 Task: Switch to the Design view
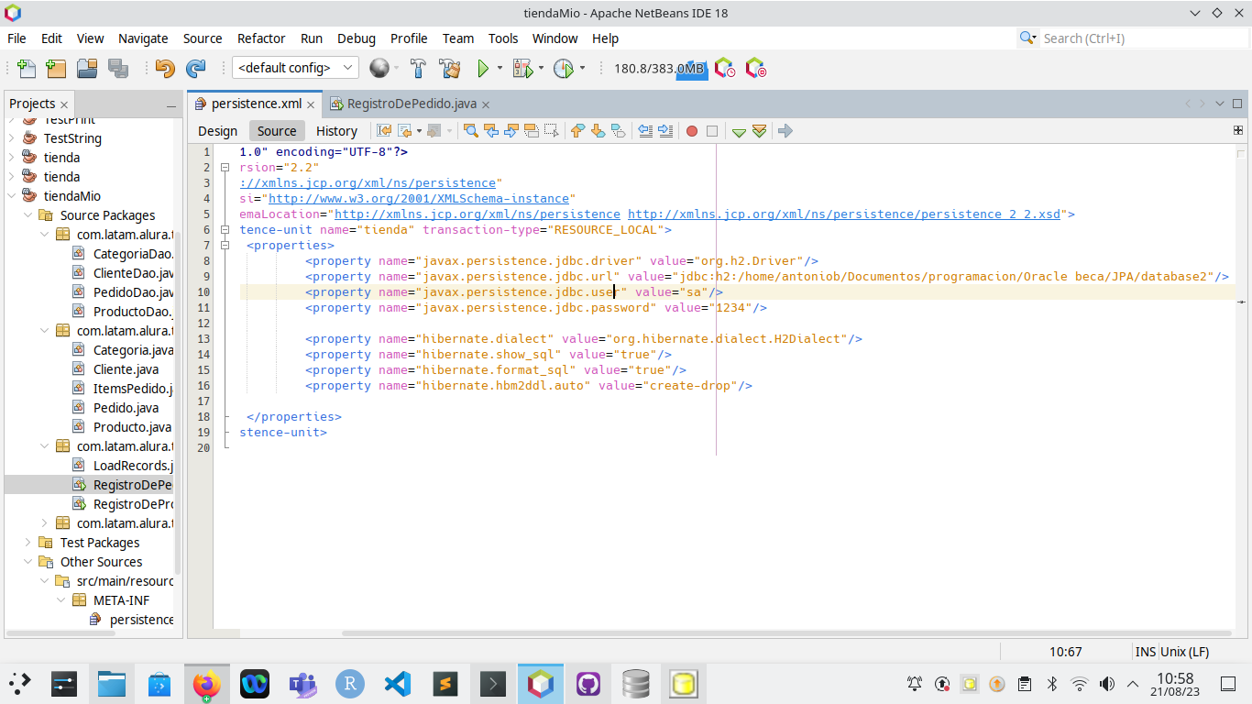[x=217, y=131]
